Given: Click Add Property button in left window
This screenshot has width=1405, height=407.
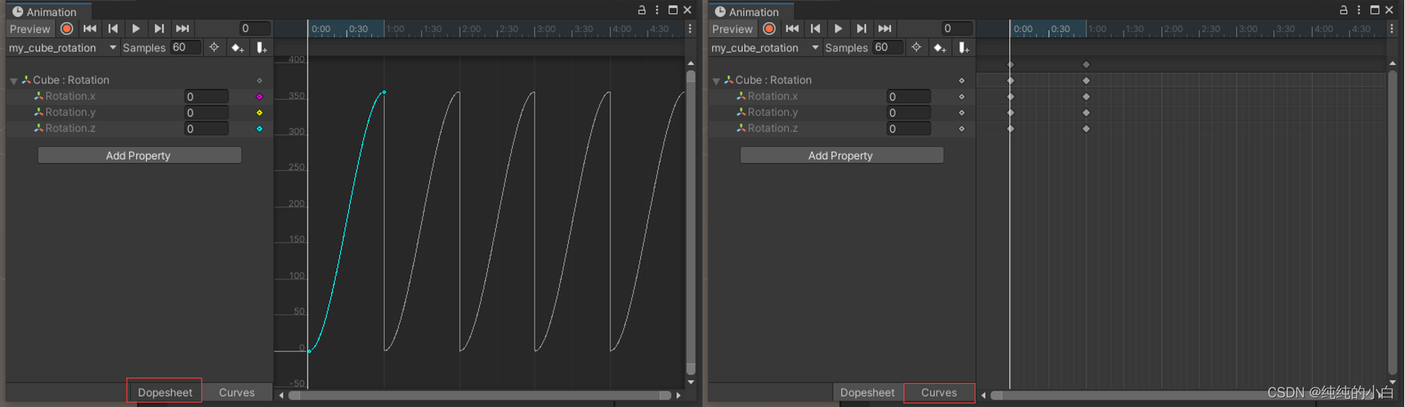Looking at the screenshot, I should pos(139,155).
